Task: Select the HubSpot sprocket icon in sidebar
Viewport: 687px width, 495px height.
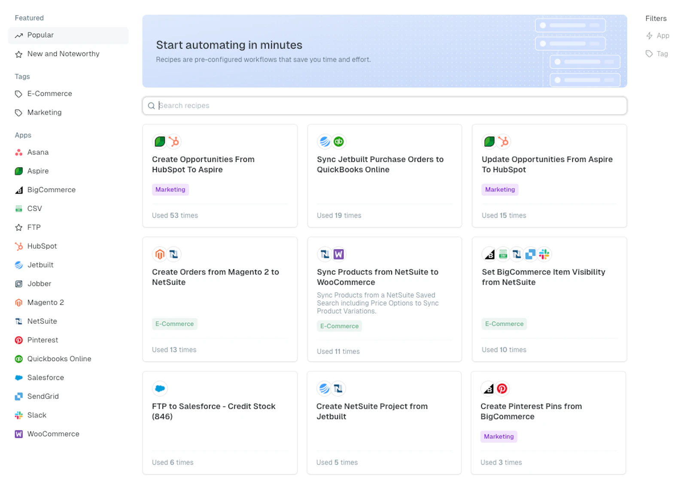Action: point(18,246)
